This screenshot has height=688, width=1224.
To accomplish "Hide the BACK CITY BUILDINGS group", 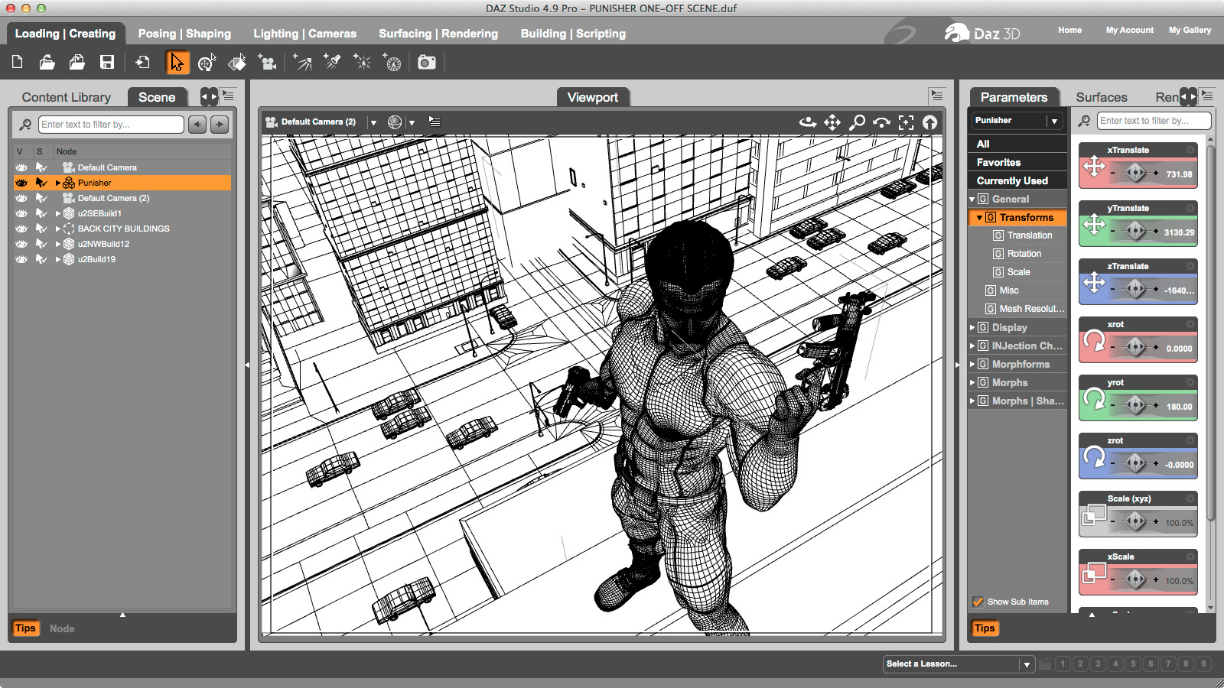I will [21, 229].
